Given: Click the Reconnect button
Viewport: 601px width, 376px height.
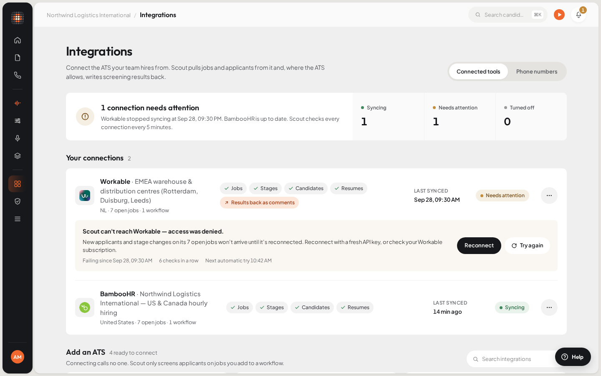Looking at the screenshot, I should click(x=479, y=246).
